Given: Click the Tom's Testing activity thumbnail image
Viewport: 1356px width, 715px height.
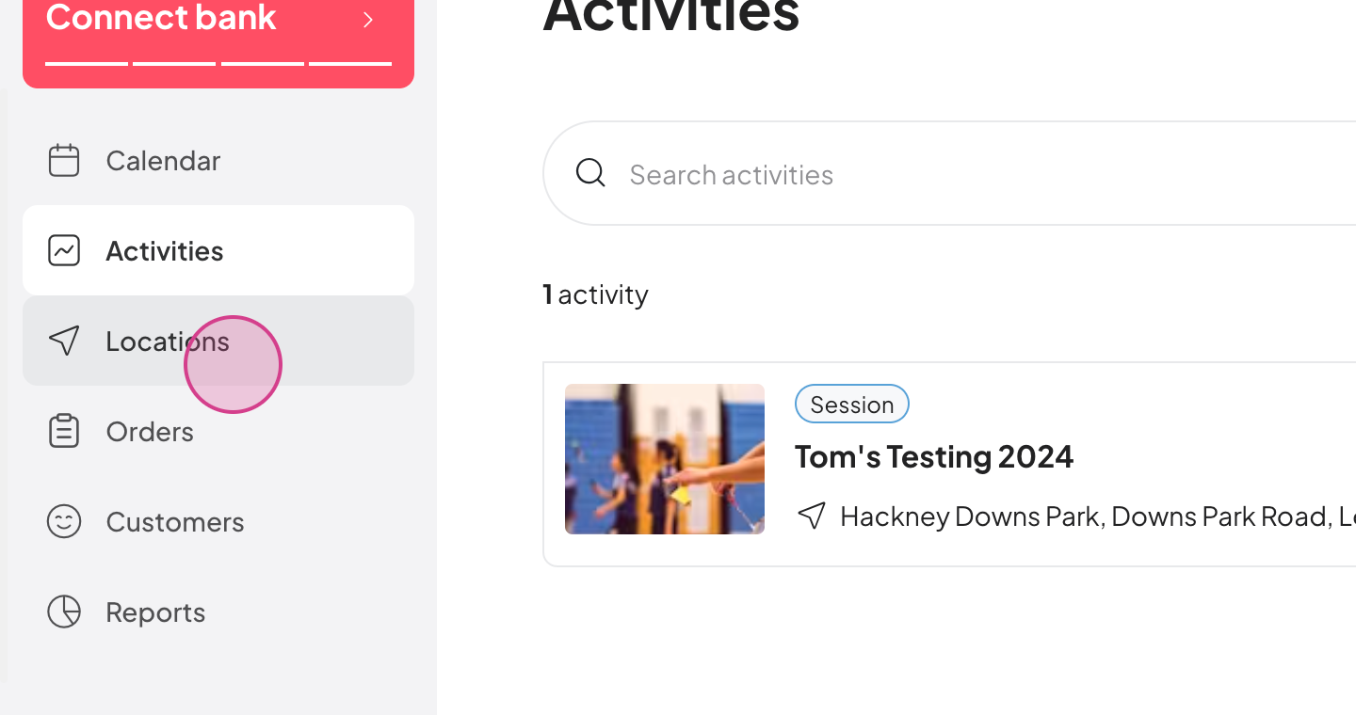Looking at the screenshot, I should tap(665, 459).
